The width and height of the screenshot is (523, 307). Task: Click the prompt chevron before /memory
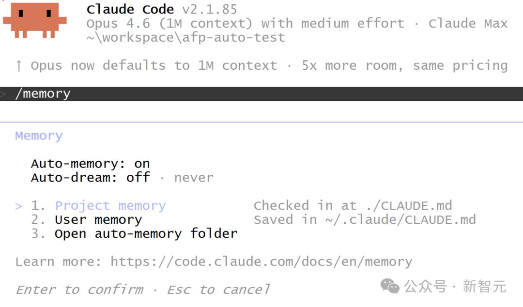[3, 94]
